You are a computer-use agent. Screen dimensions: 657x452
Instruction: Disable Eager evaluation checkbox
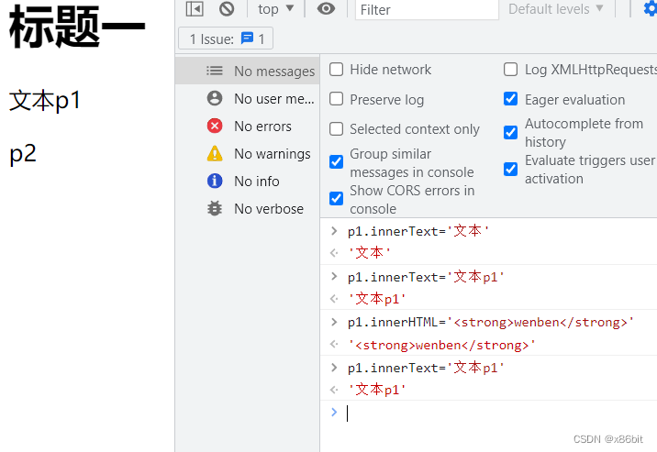click(x=510, y=99)
